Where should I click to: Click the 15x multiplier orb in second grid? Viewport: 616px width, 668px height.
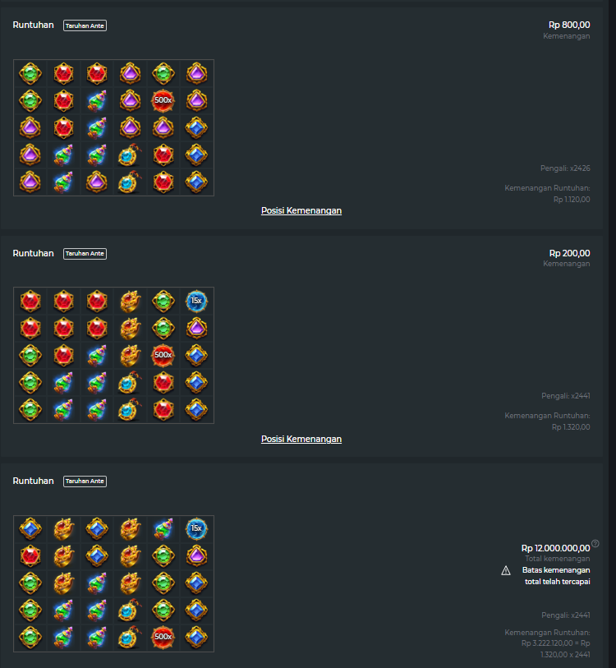(196, 301)
